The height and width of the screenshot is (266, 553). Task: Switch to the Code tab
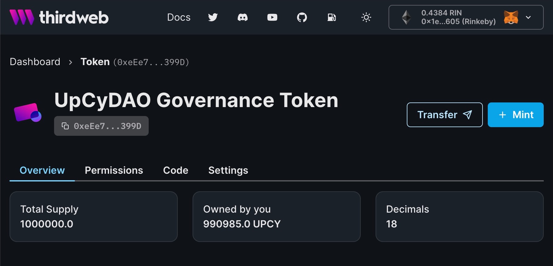(176, 170)
